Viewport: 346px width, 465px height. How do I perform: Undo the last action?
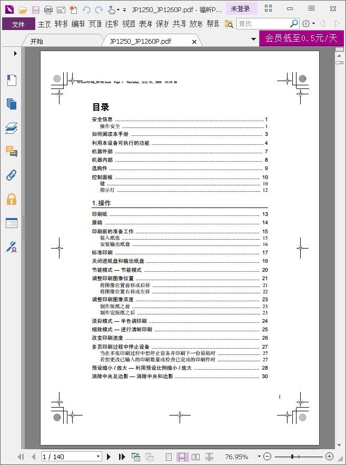(x=86, y=10)
